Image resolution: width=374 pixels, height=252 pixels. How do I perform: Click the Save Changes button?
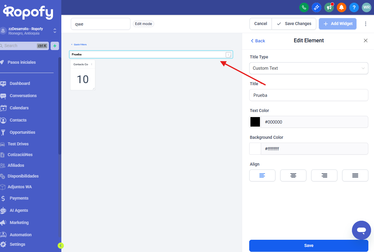click(294, 24)
